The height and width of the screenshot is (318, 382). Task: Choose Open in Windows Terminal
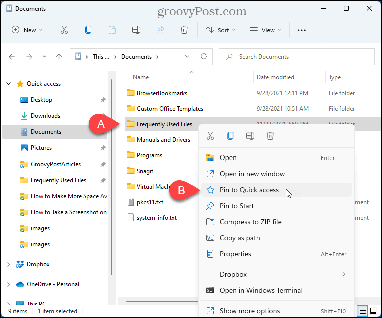coord(276,291)
